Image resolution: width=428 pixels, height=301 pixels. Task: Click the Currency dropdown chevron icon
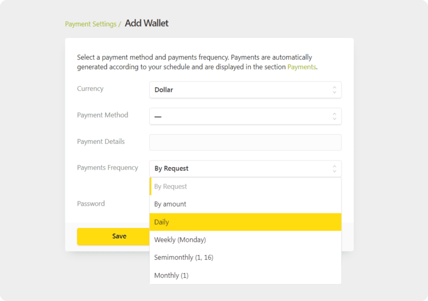pos(334,89)
